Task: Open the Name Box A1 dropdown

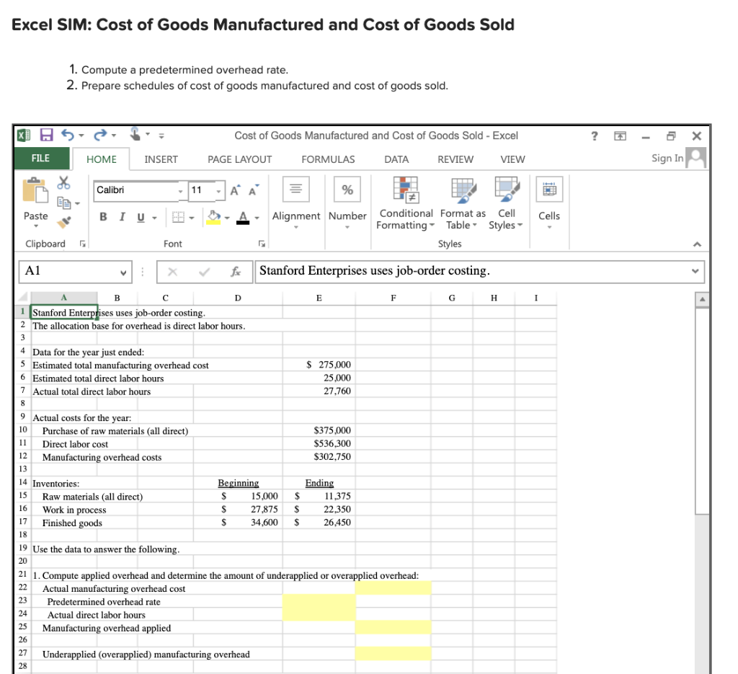Action: 123,272
